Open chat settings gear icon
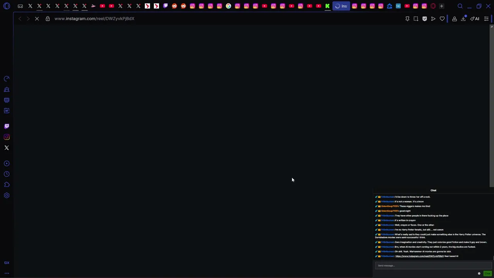 point(479,274)
